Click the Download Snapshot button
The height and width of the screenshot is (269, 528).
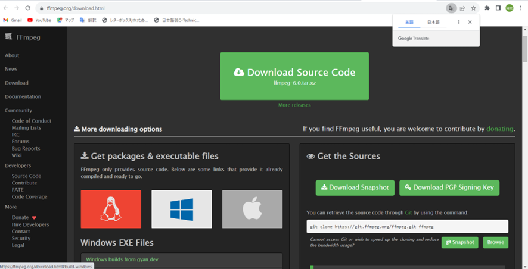[355, 187]
